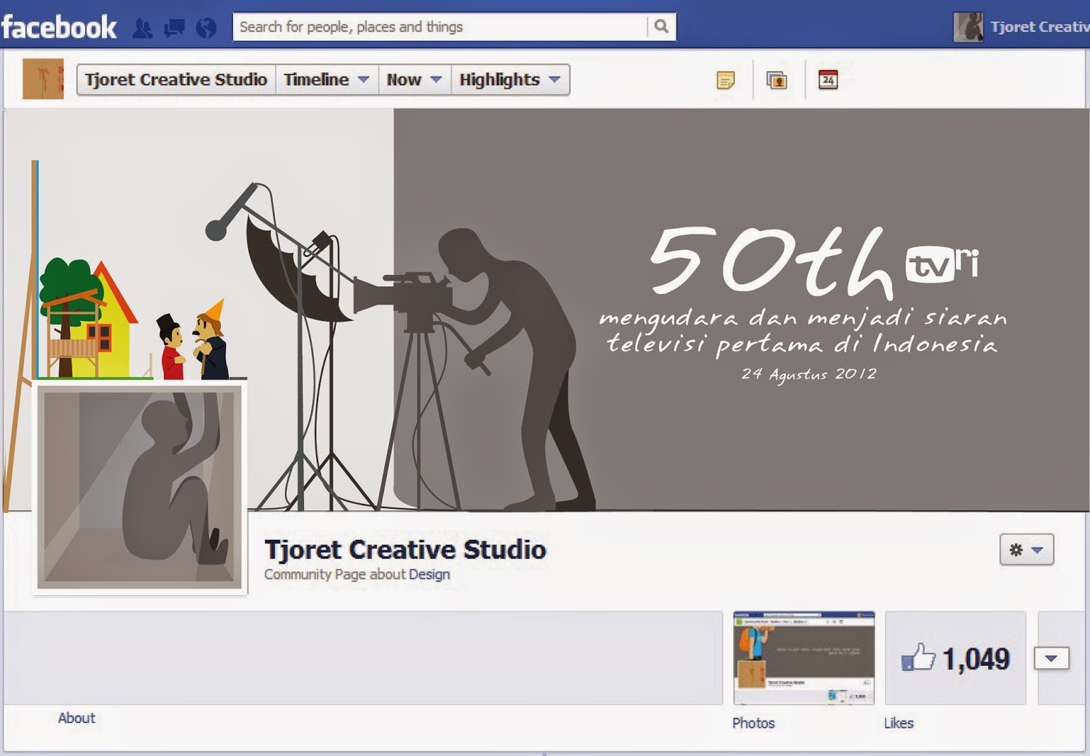This screenshot has width=1090, height=756.
Task: Focus the search for people field
Action: 440,27
